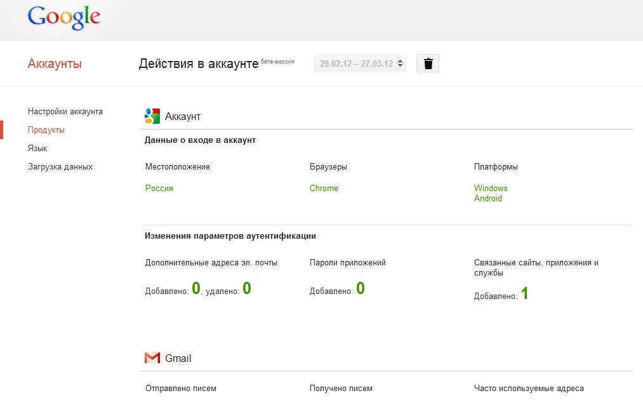Open the date range dropdown 29.02.12 – 27.03.12
This screenshot has width=643, height=400.
tap(360, 63)
